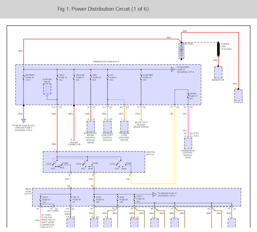This screenshot has width=257, height=232.
Task: Click the 'F11 C2' connector label
Action: [x=57, y=107]
